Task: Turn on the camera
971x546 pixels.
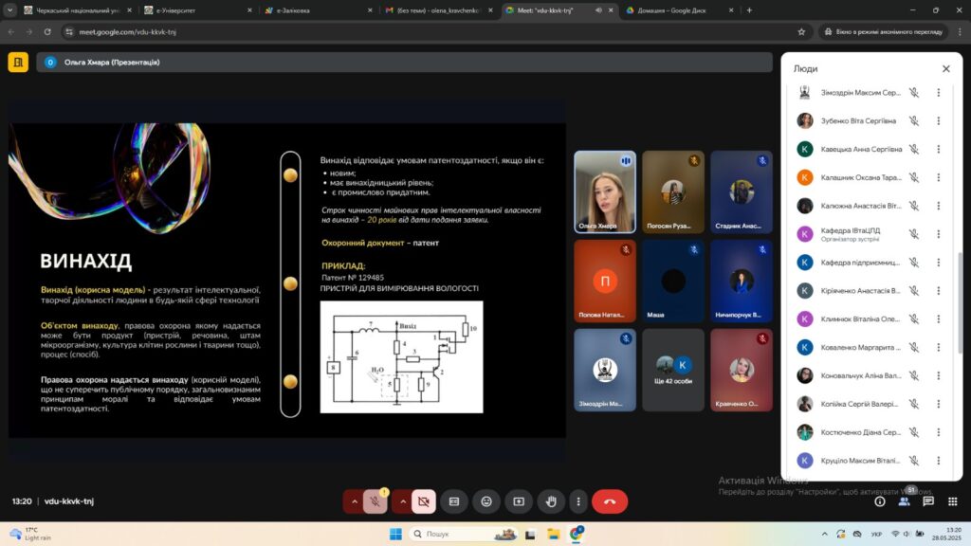Action: tap(424, 501)
